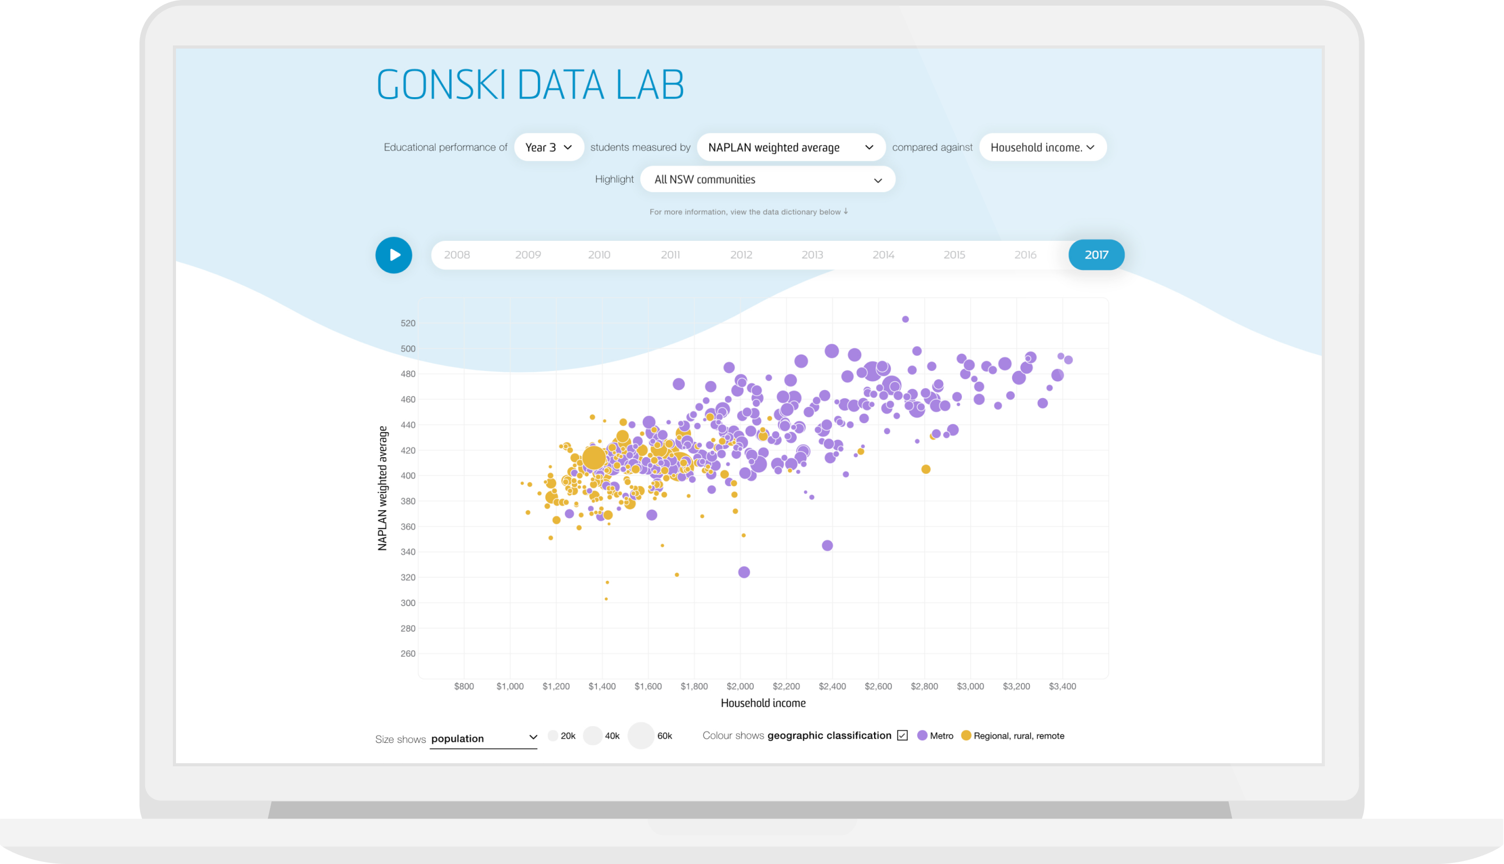Open the Year 3 dropdown

[548, 147]
